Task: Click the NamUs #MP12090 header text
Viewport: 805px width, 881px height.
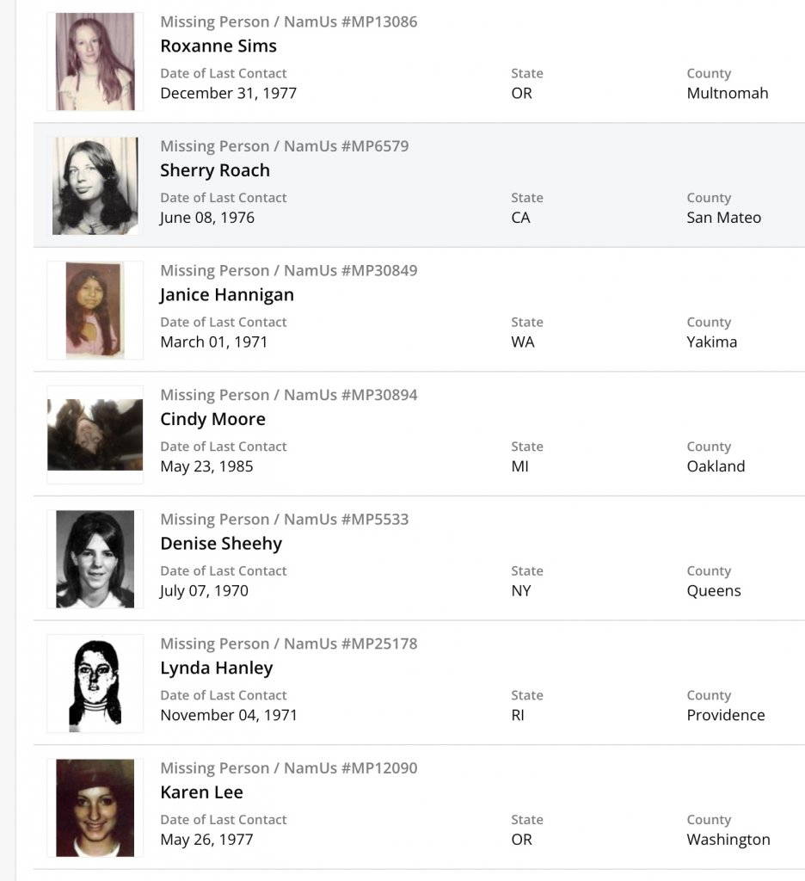Action: [289, 767]
